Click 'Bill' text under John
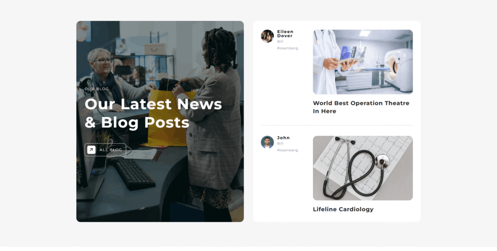Screen dimensions: 497x251 coord(280,143)
